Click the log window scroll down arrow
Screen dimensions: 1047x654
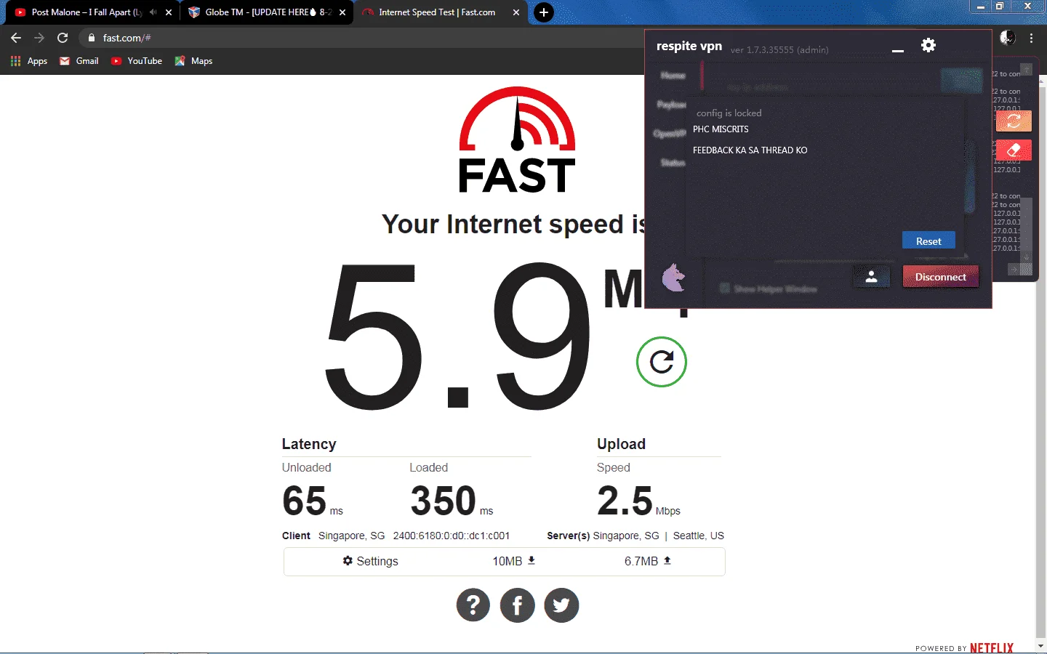click(1026, 257)
